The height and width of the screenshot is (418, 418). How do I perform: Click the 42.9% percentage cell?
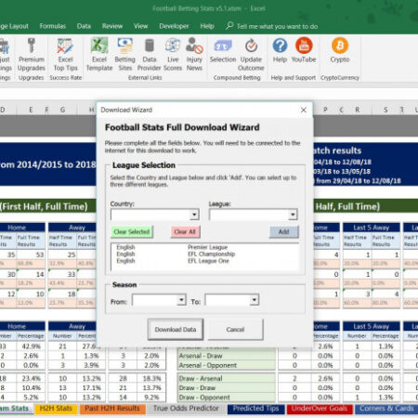[x=31, y=346]
